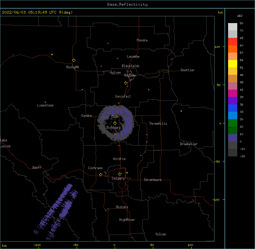Click the Drumheller city label
This screenshot has height=249, width=255.
[189, 144]
